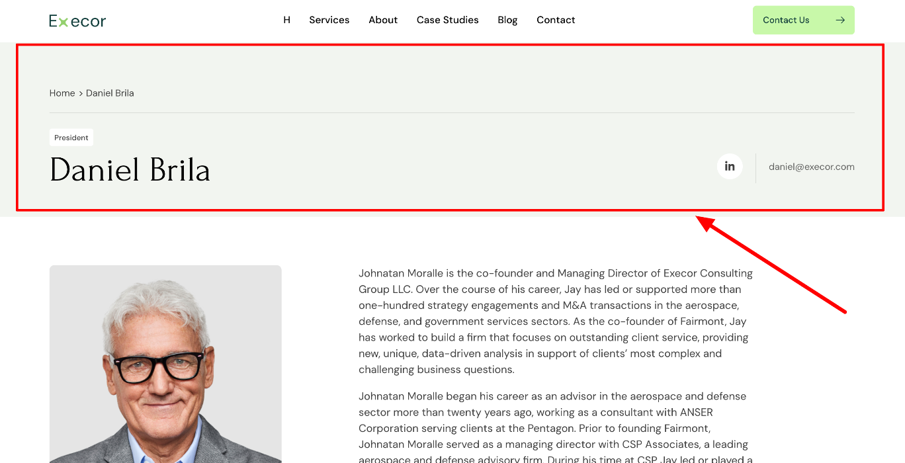The width and height of the screenshot is (905, 463).
Task: Go to Home breadcrumb link
Action: (x=62, y=93)
